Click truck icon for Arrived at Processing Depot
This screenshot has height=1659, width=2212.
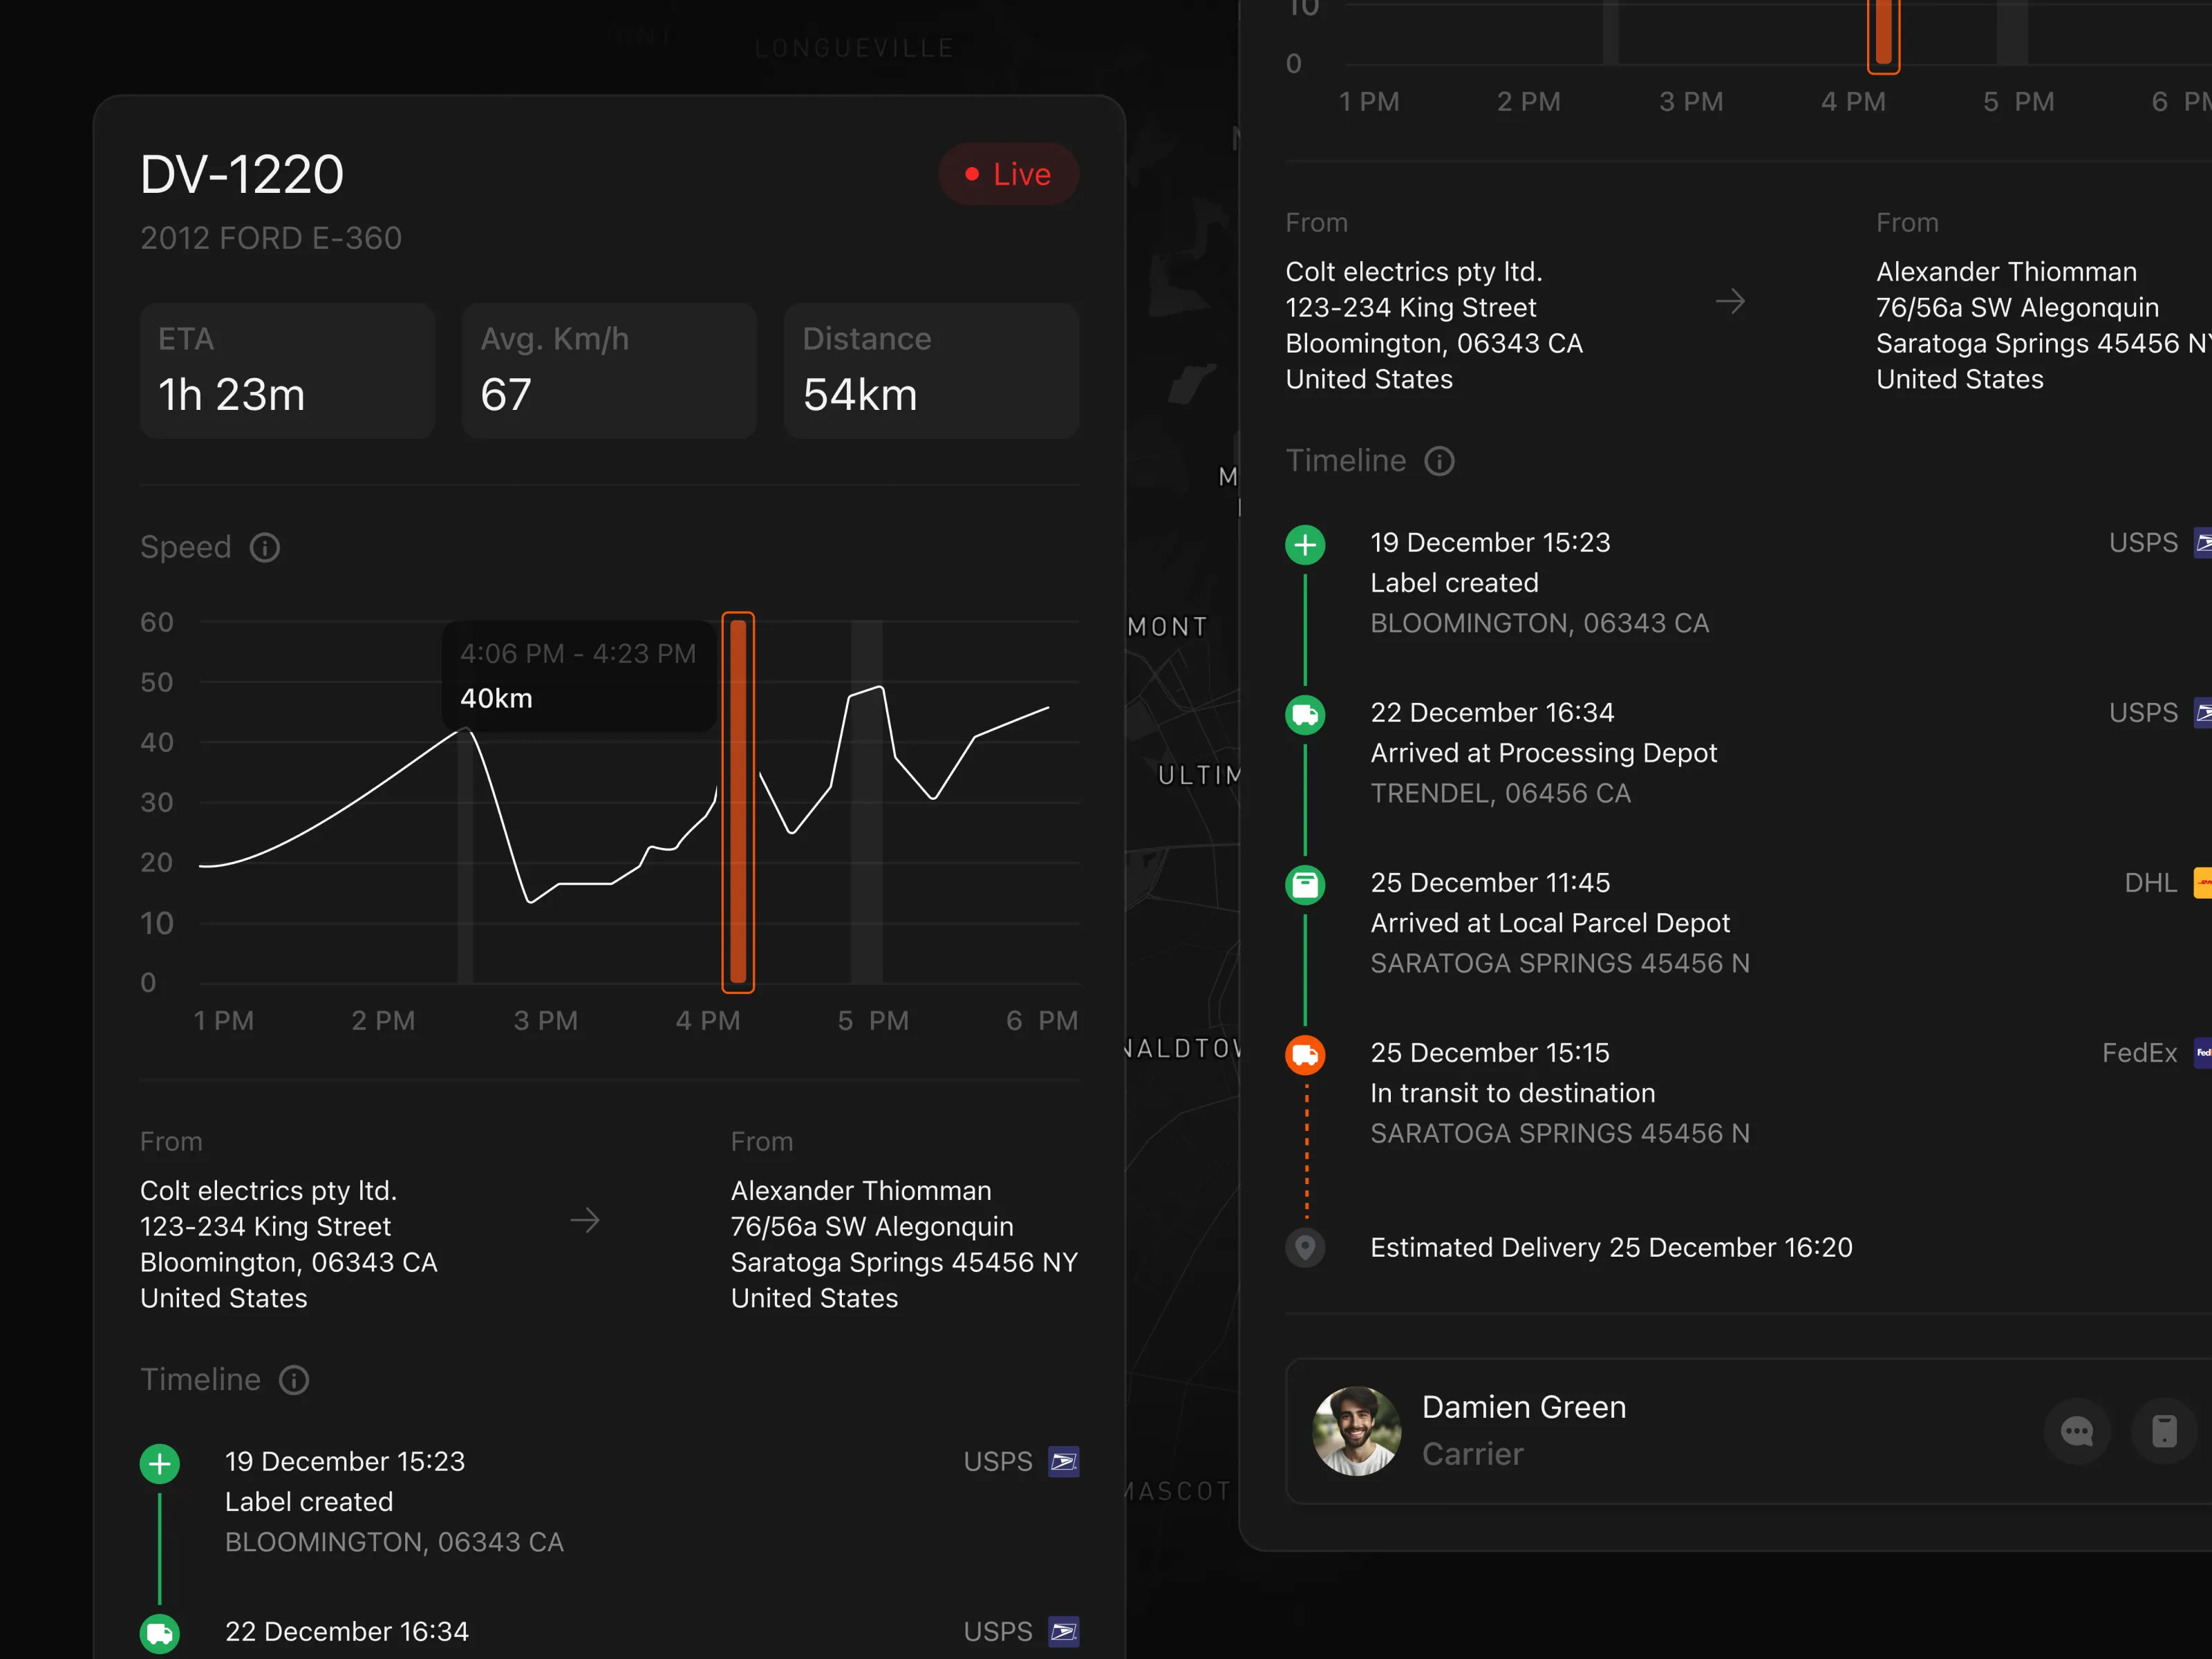[1305, 715]
